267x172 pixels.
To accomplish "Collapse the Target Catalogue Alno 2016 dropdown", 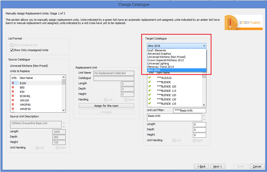I will coord(204,46).
